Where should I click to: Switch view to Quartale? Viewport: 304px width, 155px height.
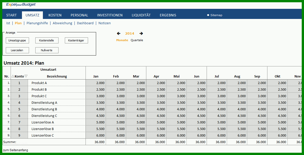[x=137, y=40]
